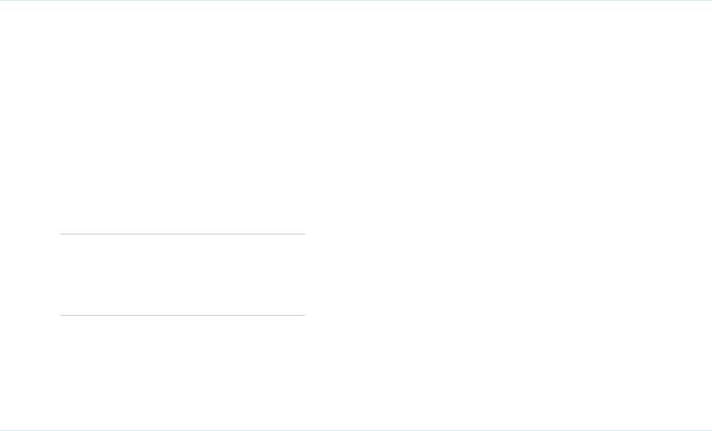Click the middle of the lower divider line
712x431 pixels.
[x=183, y=315]
